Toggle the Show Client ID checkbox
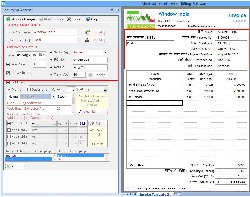250x197 pixels. (8, 73)
